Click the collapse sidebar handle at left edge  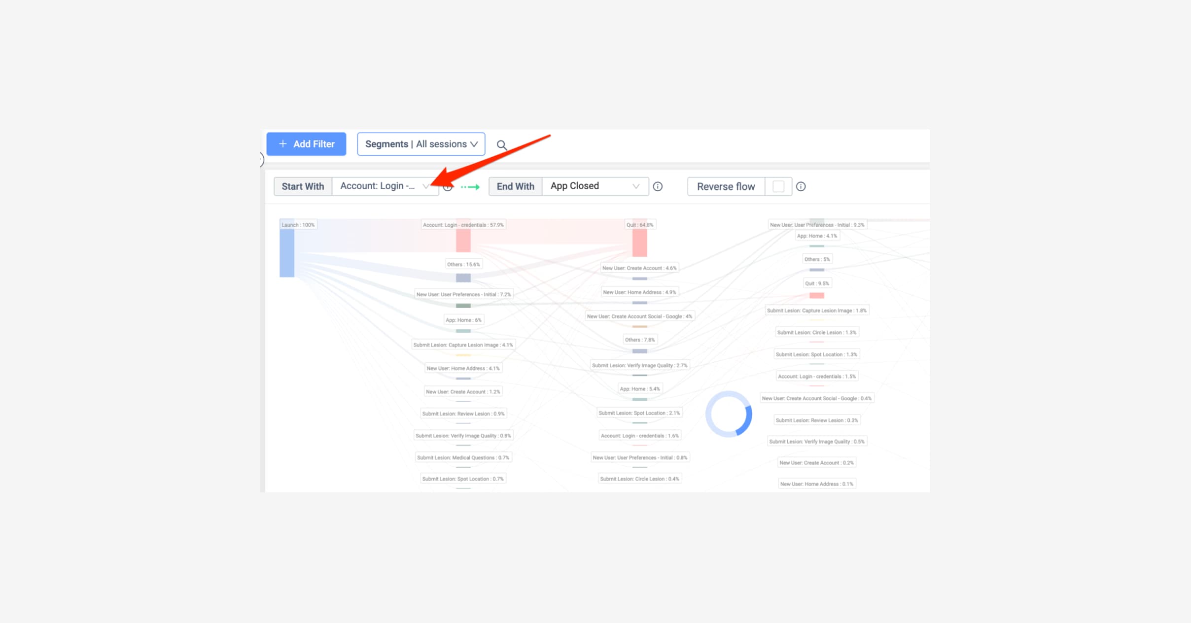click(x=262, y=159)
